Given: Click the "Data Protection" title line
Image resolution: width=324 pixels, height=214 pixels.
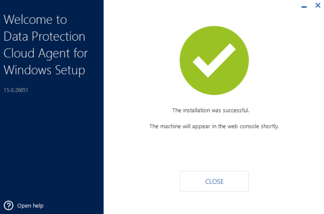Looking at the screenshot, I should tap(44, 37).
